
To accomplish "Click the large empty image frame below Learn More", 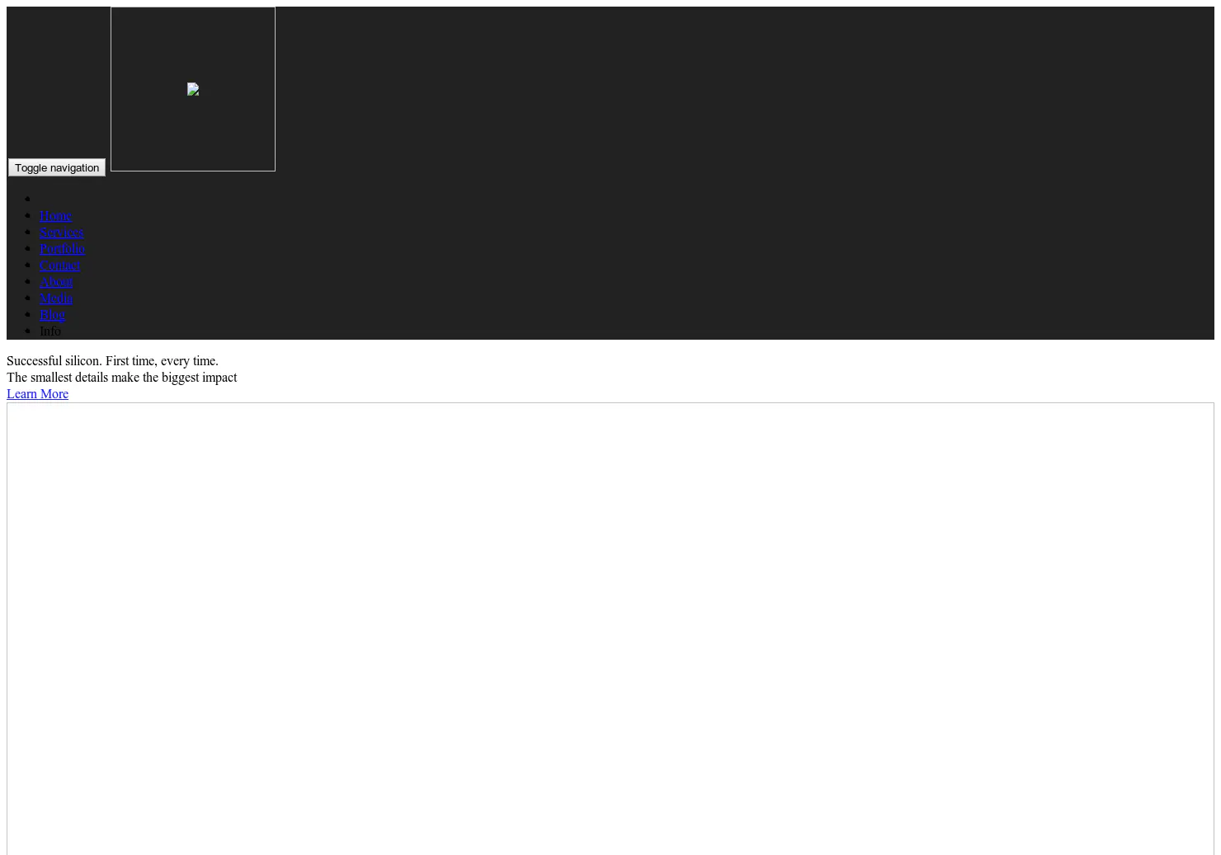I will pyautogui.click(x=610, y=628).
